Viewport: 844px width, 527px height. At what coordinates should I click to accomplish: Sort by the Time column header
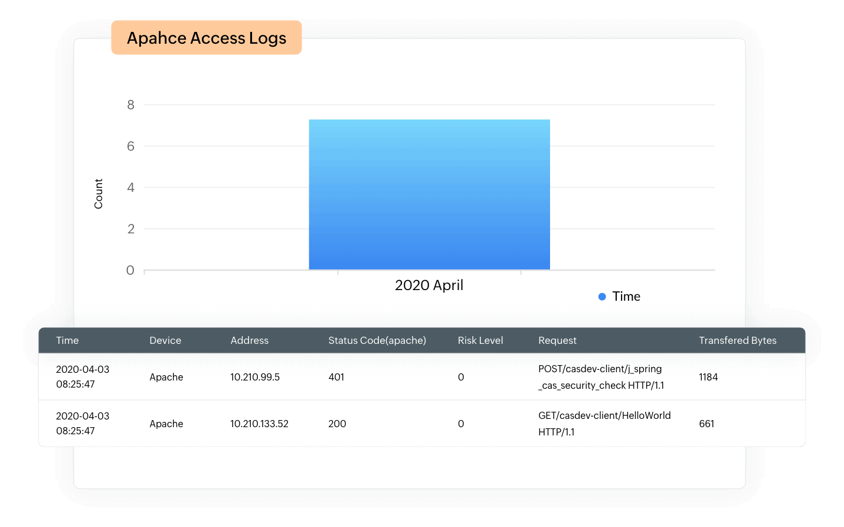(67, 340)
